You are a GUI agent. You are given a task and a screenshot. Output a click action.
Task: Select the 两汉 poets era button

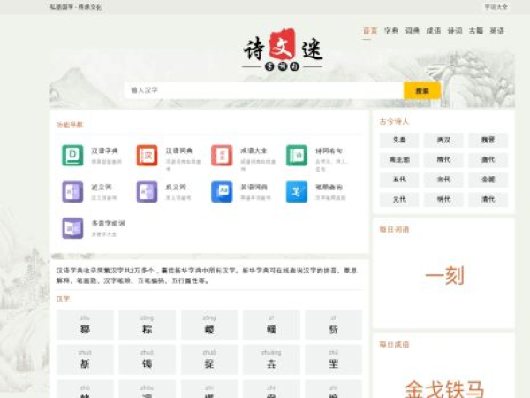click(x=443, y=140)
